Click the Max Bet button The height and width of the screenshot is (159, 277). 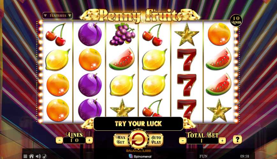pyautogui.click(x=121, y=140)
